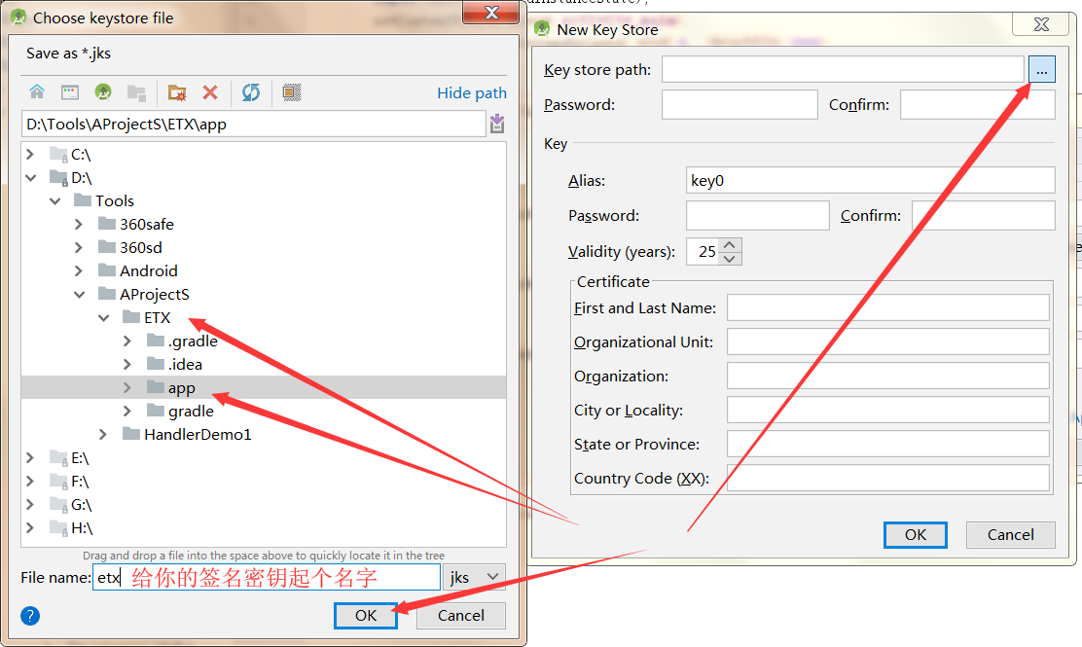Click the Key Password field

[x=758, y=216]
